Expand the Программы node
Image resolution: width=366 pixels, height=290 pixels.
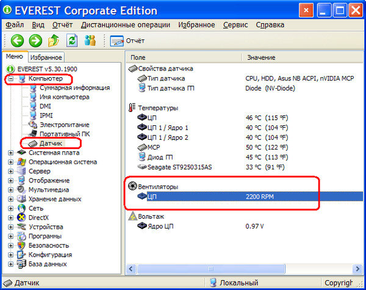tap(10, 236)
